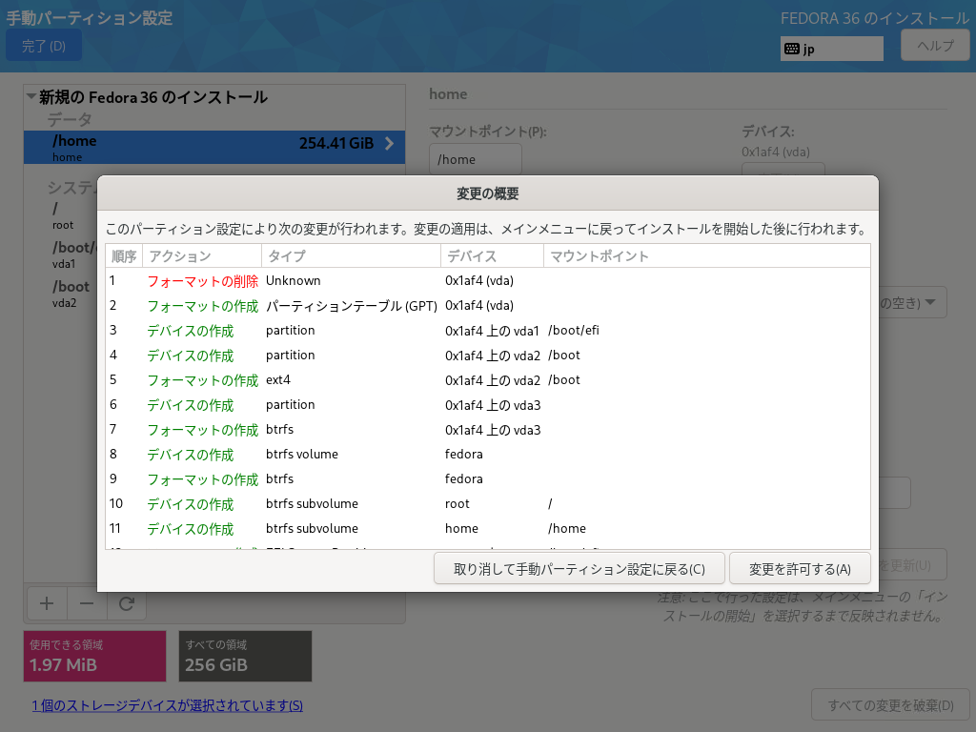Click the minus remove mount point icon

coord(87,603)
